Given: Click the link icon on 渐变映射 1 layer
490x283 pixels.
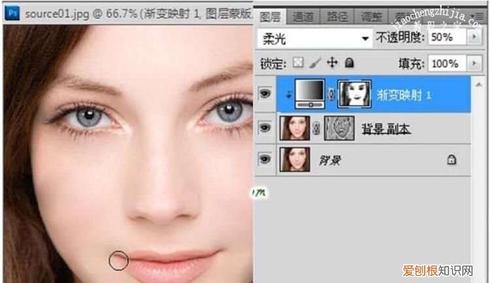Looking at the screenshot, I should [332, 96].
